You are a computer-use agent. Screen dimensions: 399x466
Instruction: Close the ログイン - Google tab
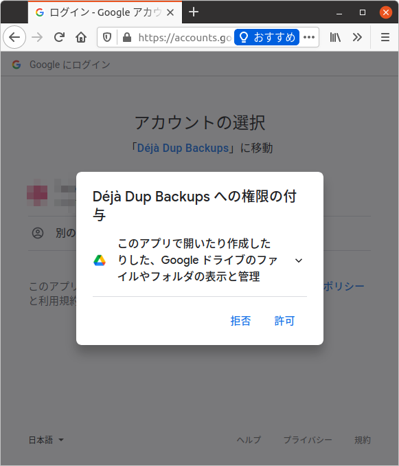(170, 12)
